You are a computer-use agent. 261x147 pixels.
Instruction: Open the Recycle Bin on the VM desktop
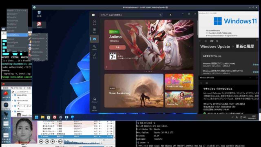(x=39, y=14)
